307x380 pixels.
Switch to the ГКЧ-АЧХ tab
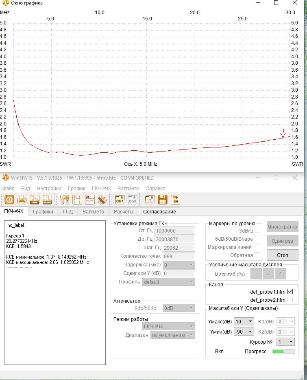tap(14, 211)
